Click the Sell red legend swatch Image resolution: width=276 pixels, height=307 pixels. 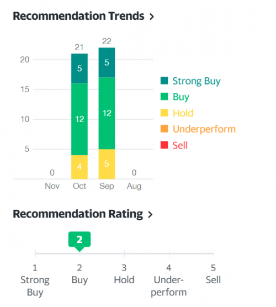pyautogui.click(x=164, y=145)
